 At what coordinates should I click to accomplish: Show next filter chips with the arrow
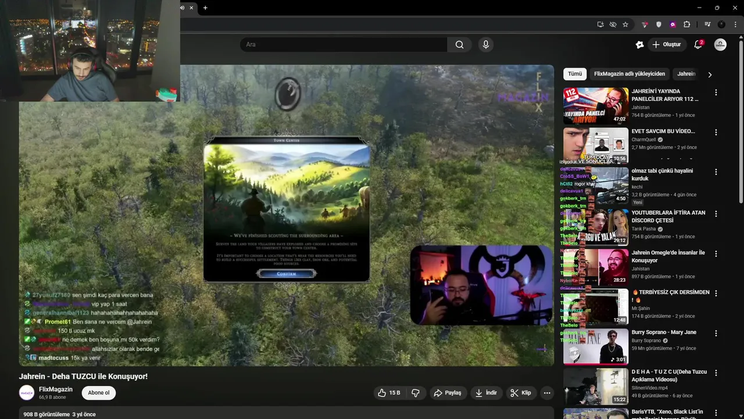[710, 74]
